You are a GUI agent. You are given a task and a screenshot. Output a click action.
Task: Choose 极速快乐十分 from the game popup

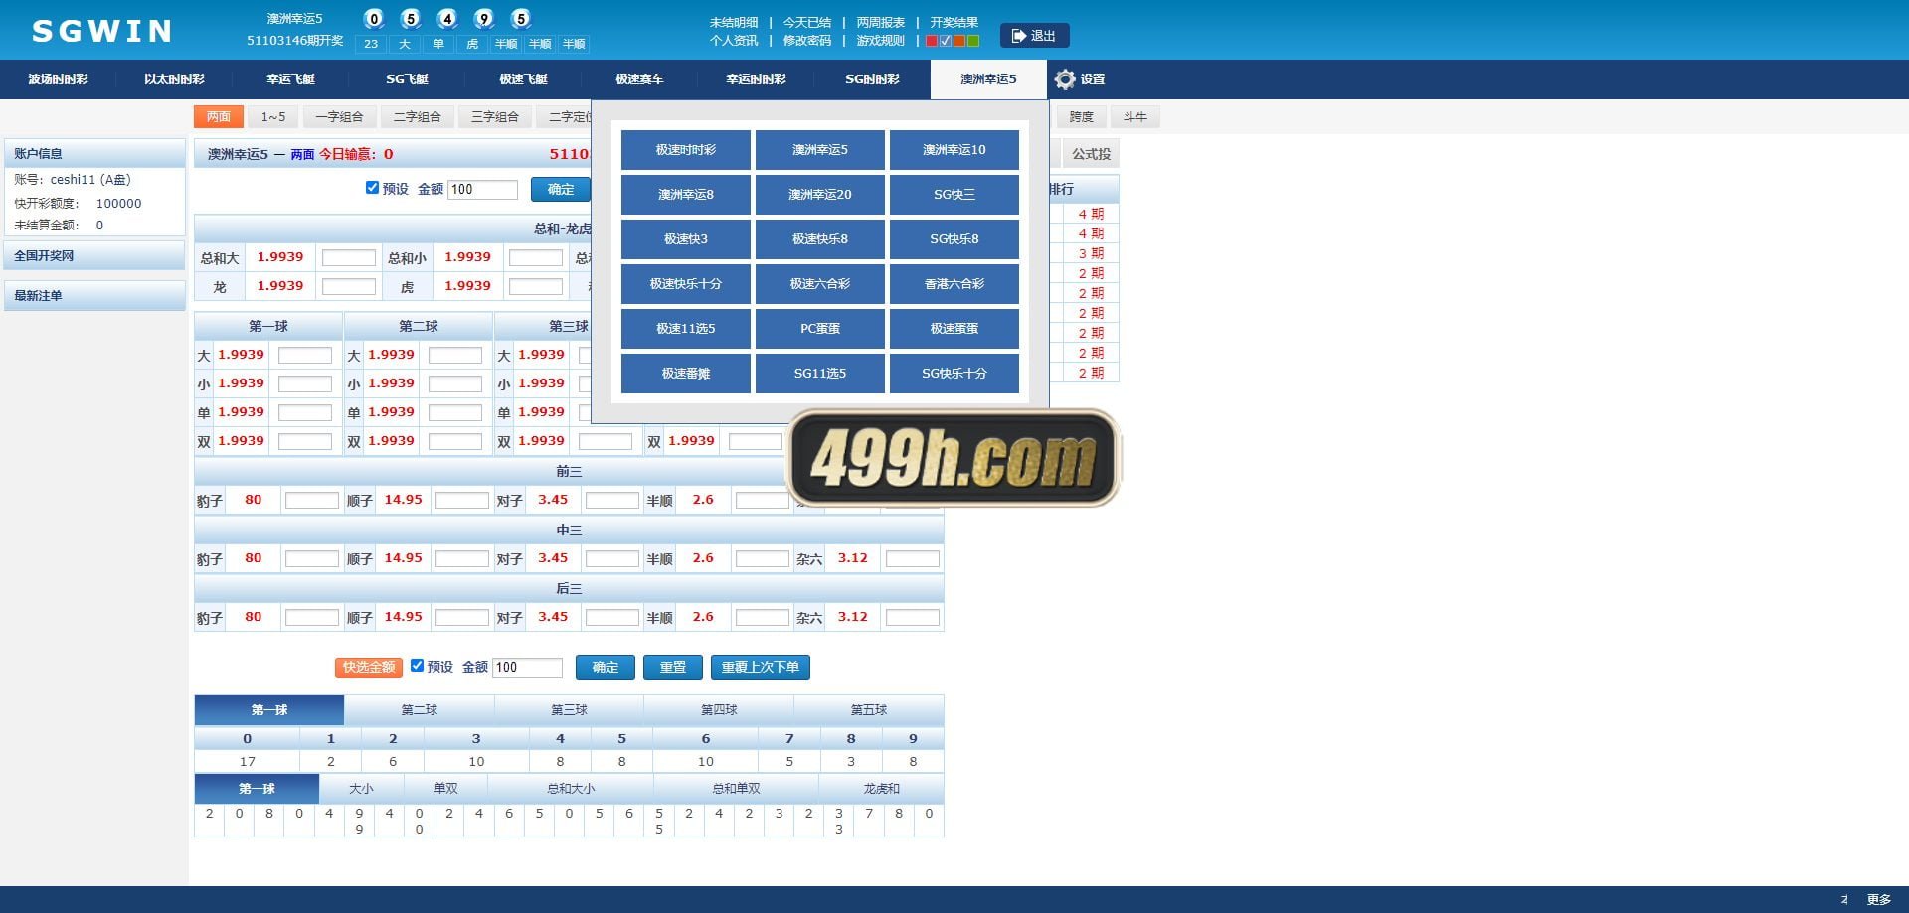(x=686, y=284)
